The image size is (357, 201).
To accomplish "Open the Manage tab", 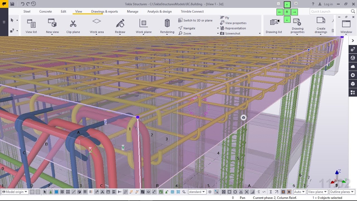I will coord(132,11).
